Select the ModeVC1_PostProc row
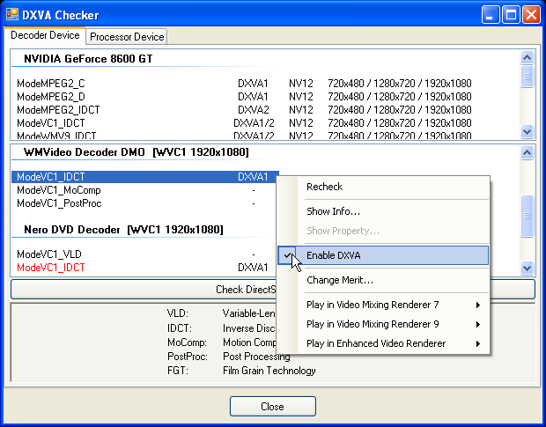This screenshot has height=427, width=546. [x=145, y=203]
